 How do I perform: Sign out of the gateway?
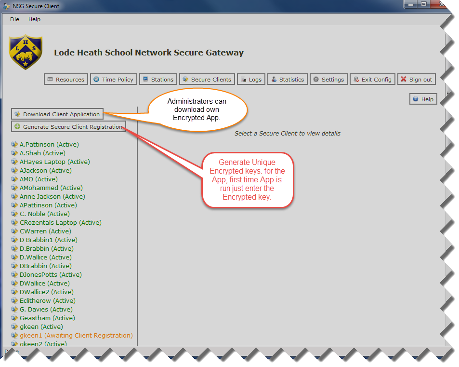tap(417, 80)
